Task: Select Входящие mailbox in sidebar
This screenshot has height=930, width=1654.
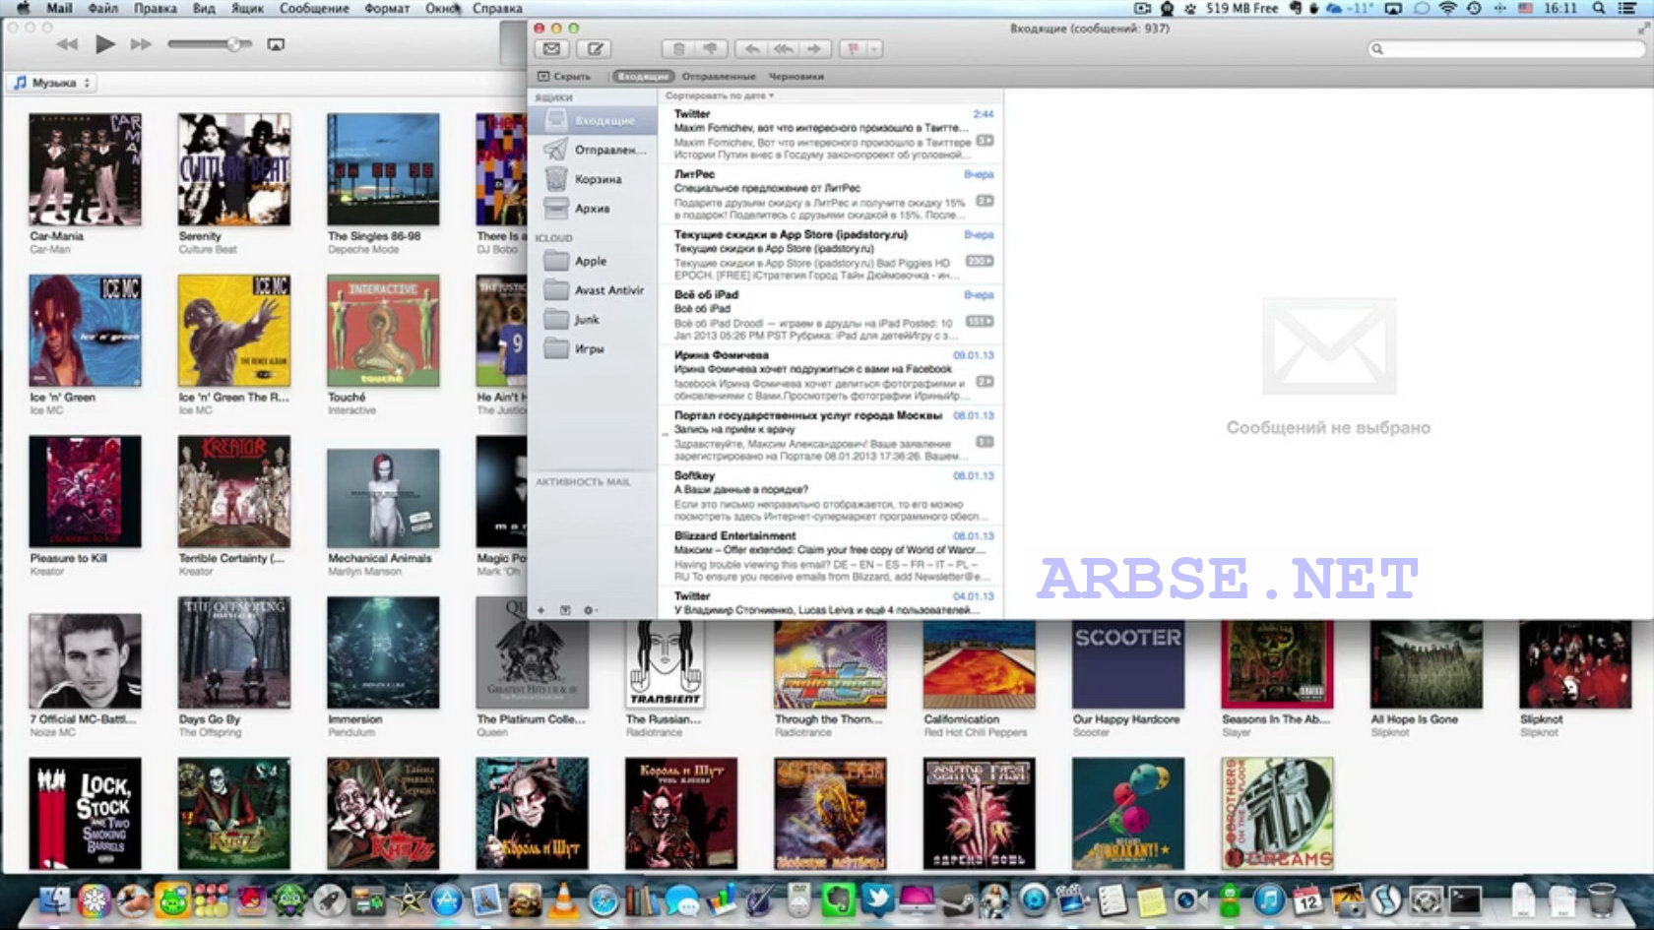Action: pyautogui.click(x=593, y=120)
